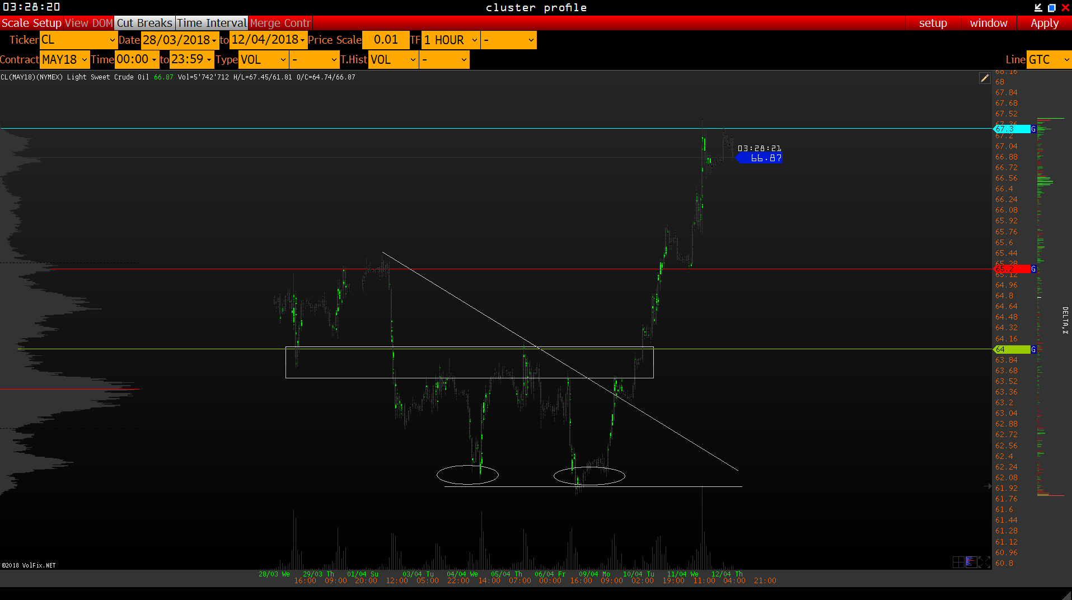Click the blue 66.87 current price label
The image size is (1072, 600).
click(x=760, y=158)
